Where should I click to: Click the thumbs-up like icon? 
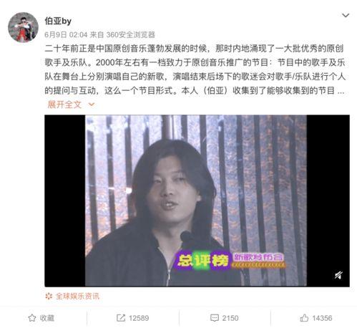304,318
